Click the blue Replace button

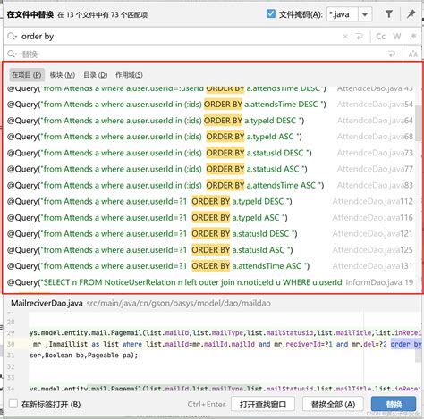394,405
